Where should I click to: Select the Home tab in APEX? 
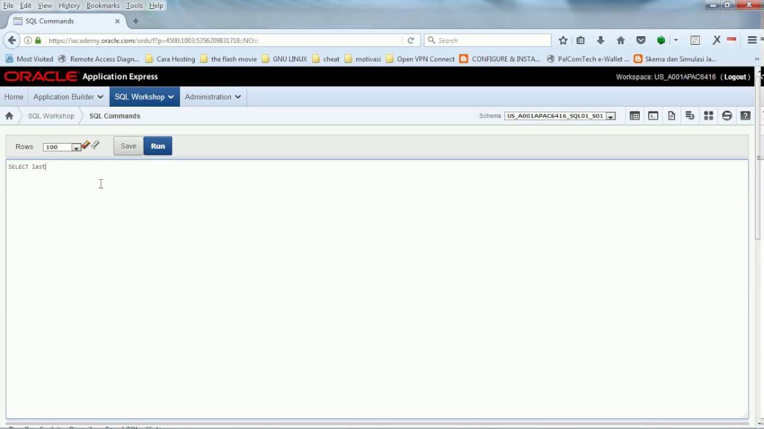[14, 97]
